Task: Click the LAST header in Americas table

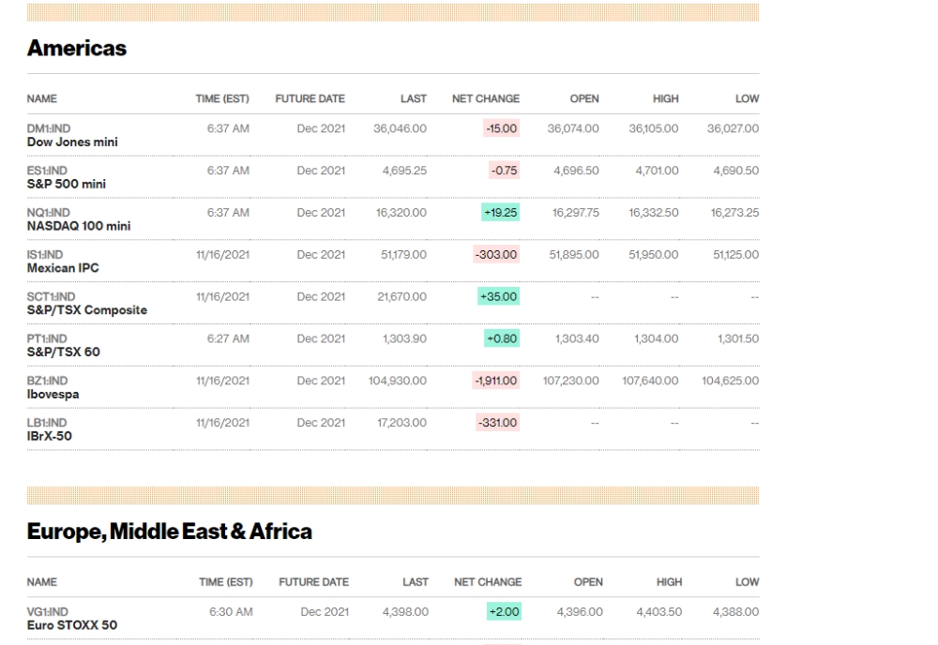Action: 414,98
